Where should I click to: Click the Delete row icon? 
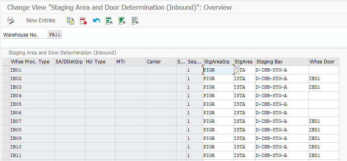[83, 21]
